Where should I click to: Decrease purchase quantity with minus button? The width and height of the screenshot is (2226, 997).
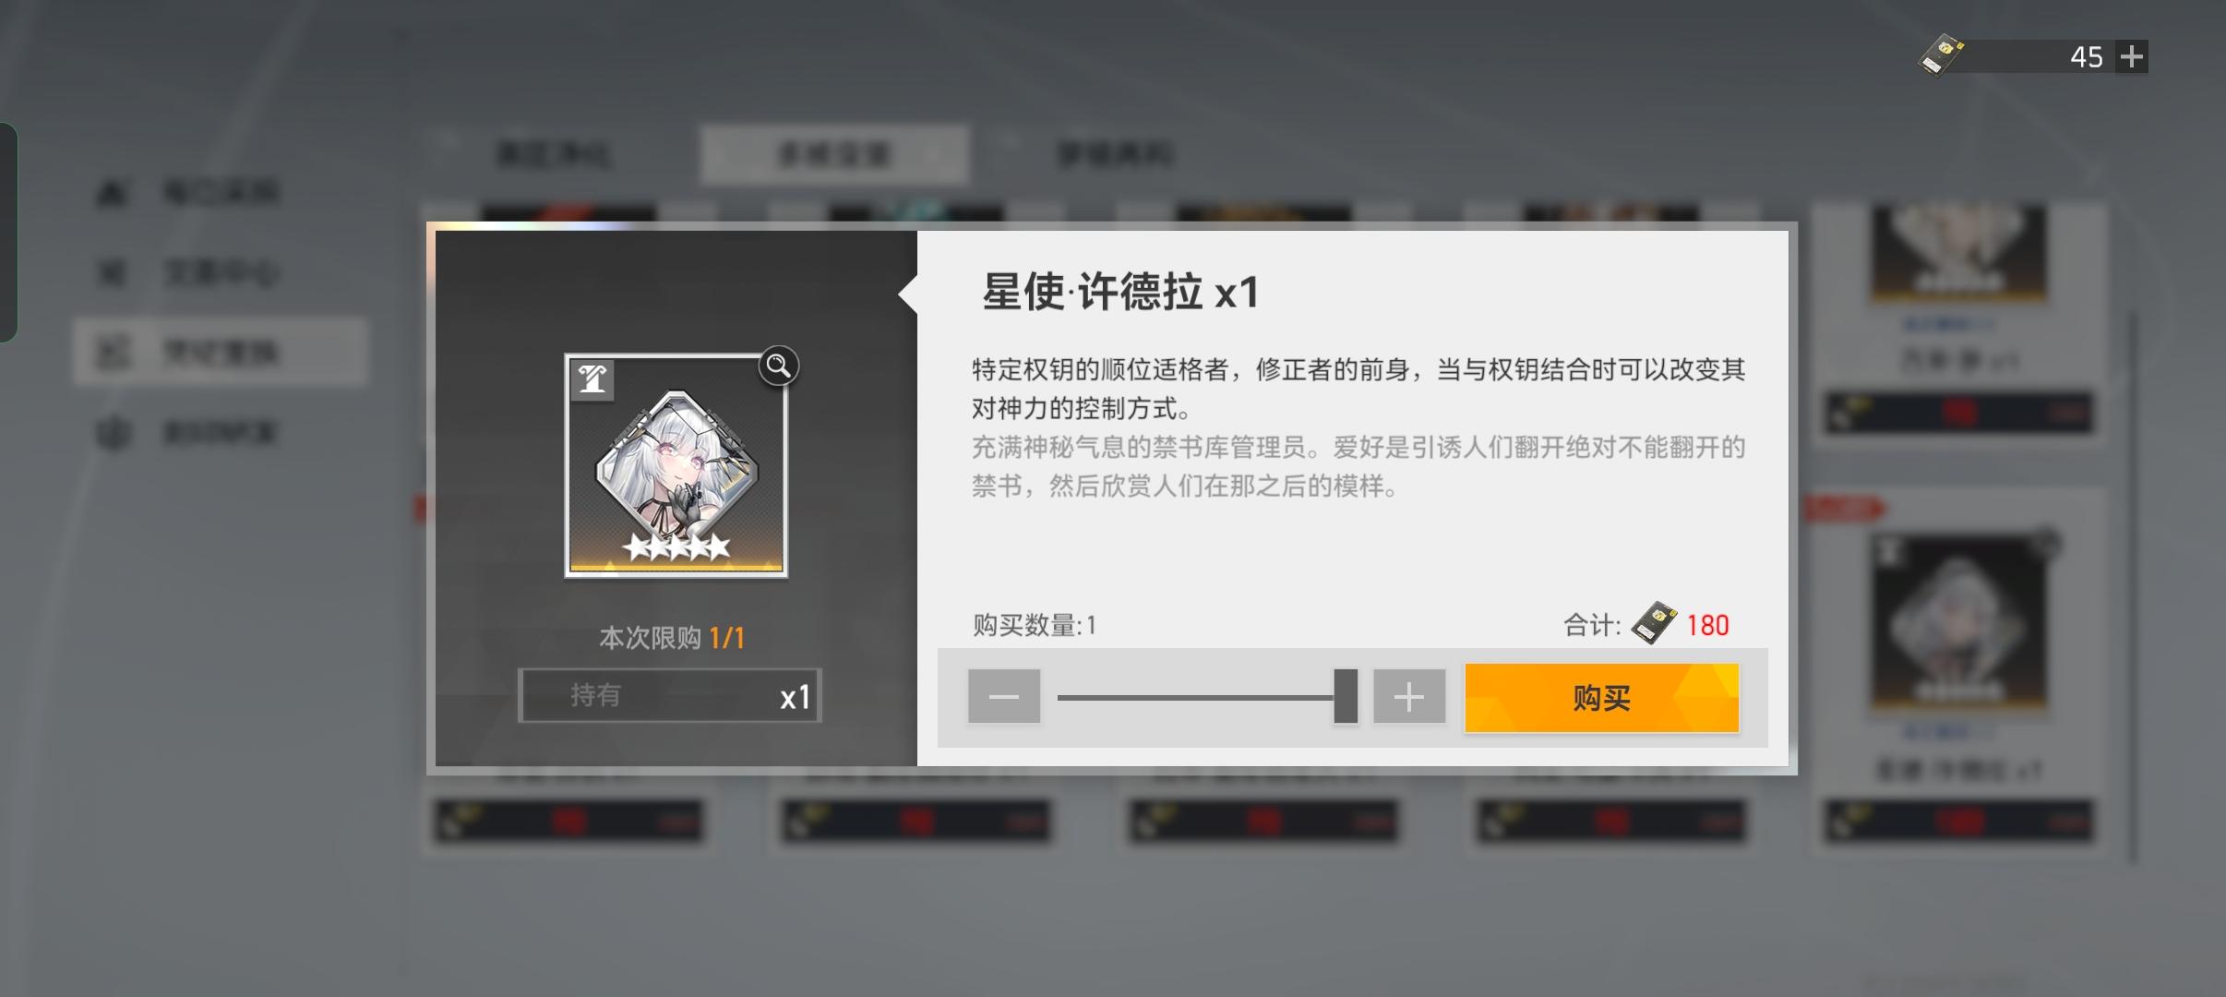tap(1003, 696)
